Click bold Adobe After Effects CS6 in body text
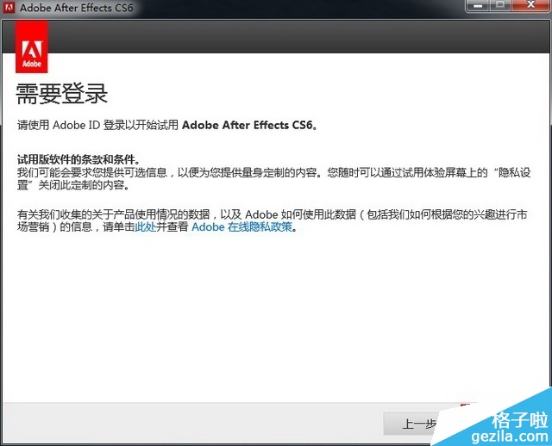The height and width of the screenshot is (446, 552). 249,125
